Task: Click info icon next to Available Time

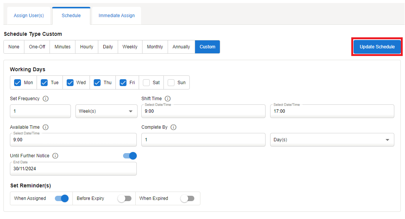Action: tap(46, 127)
